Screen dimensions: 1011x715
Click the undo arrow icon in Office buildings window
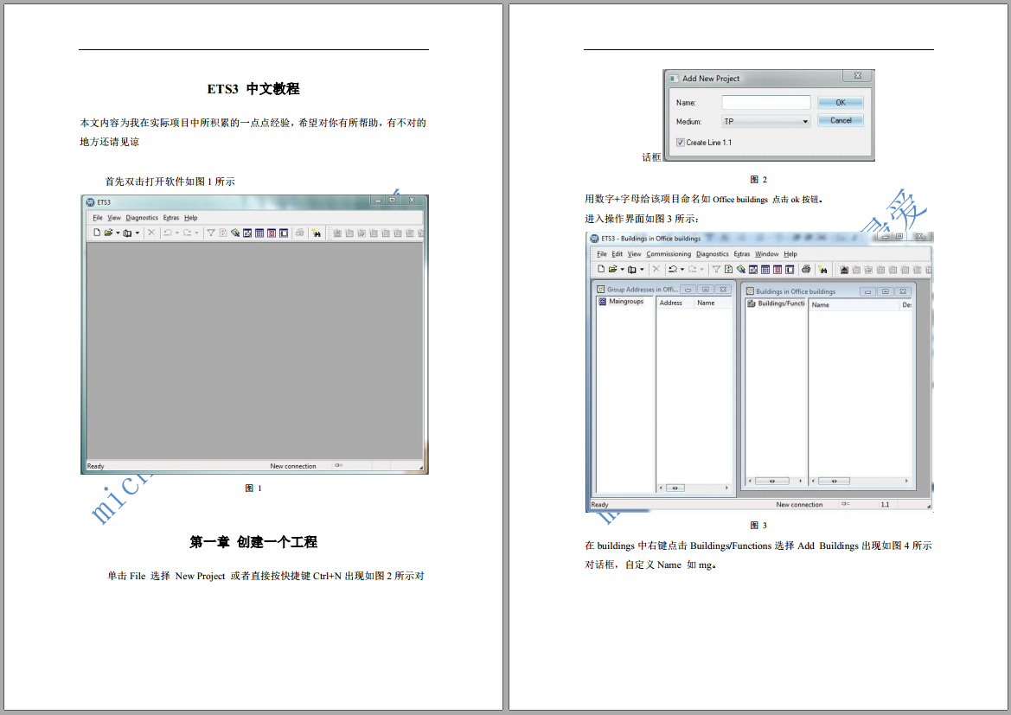coord(672,270)
